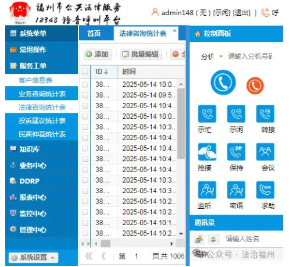Transfer the call with 转接 icon
This screenshot has width=290, height=267.
[x=265, y=114]
